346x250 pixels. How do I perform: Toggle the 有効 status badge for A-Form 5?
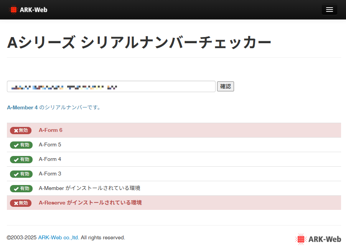(21, 145)
